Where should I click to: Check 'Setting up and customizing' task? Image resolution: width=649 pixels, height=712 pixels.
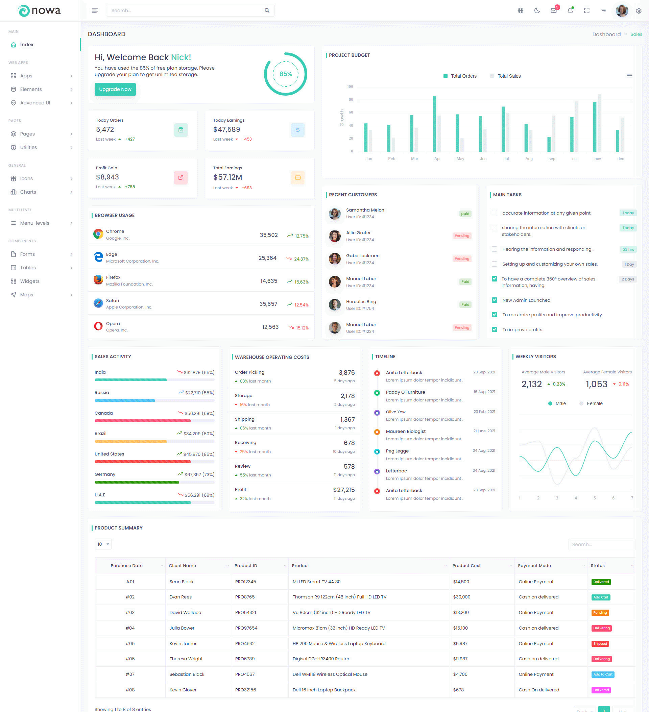[x=494, y=264]
